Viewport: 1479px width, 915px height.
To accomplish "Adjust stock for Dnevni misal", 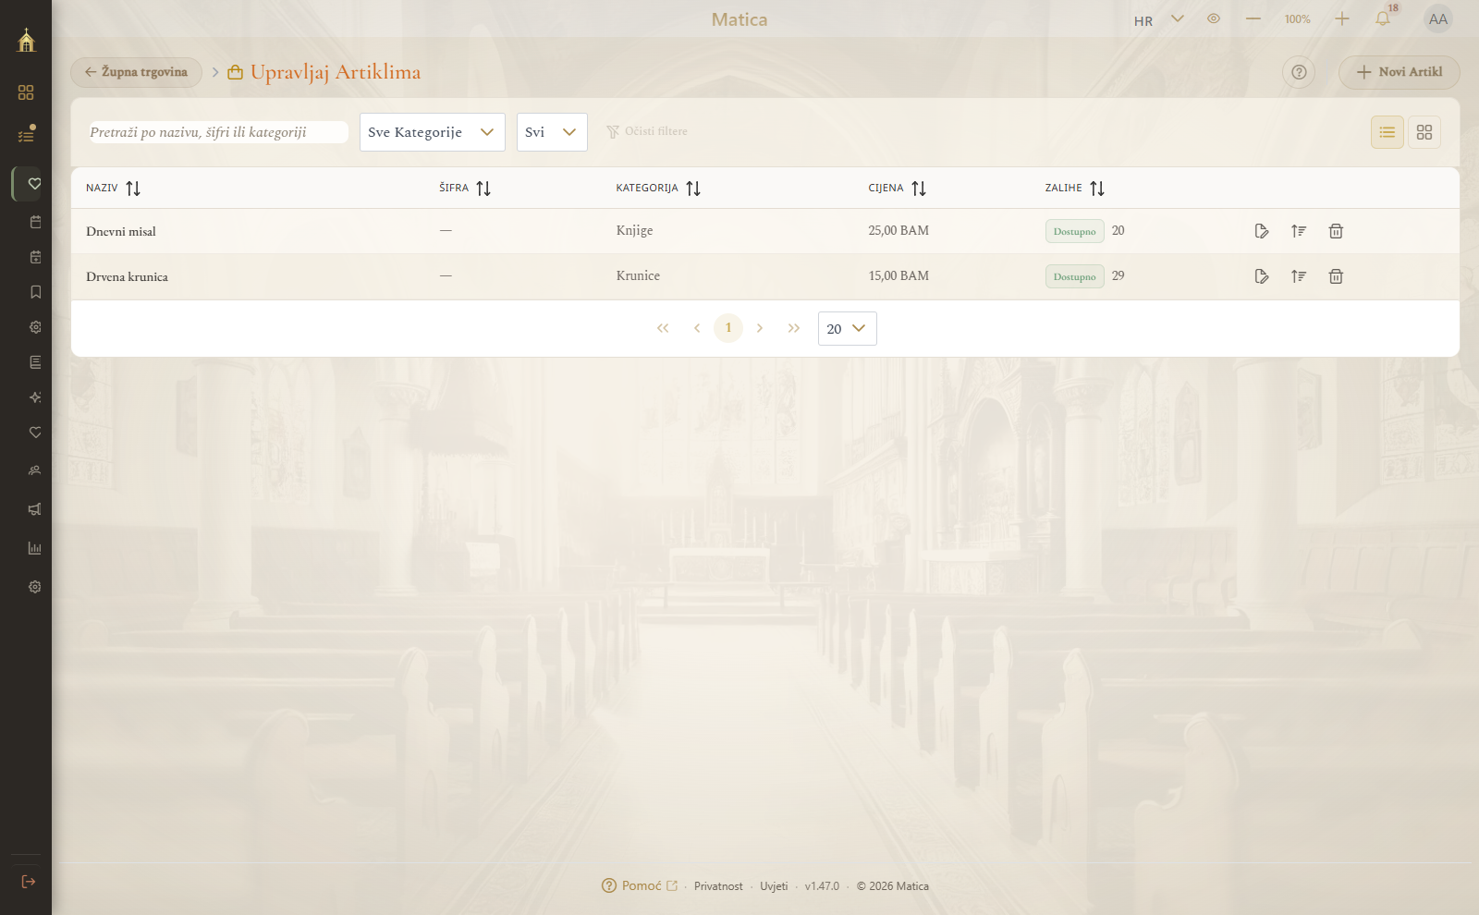I will click(1299, 231).
